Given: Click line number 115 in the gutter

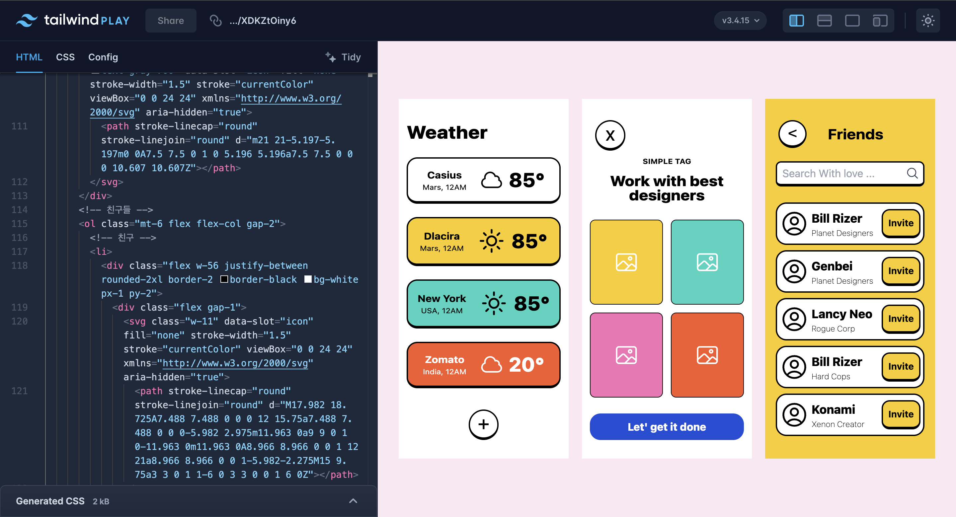Looking at the screenshot, I should tap(19, 224).
